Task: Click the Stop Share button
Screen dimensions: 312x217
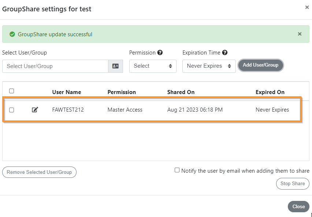Action: click(x=293, y=184)
